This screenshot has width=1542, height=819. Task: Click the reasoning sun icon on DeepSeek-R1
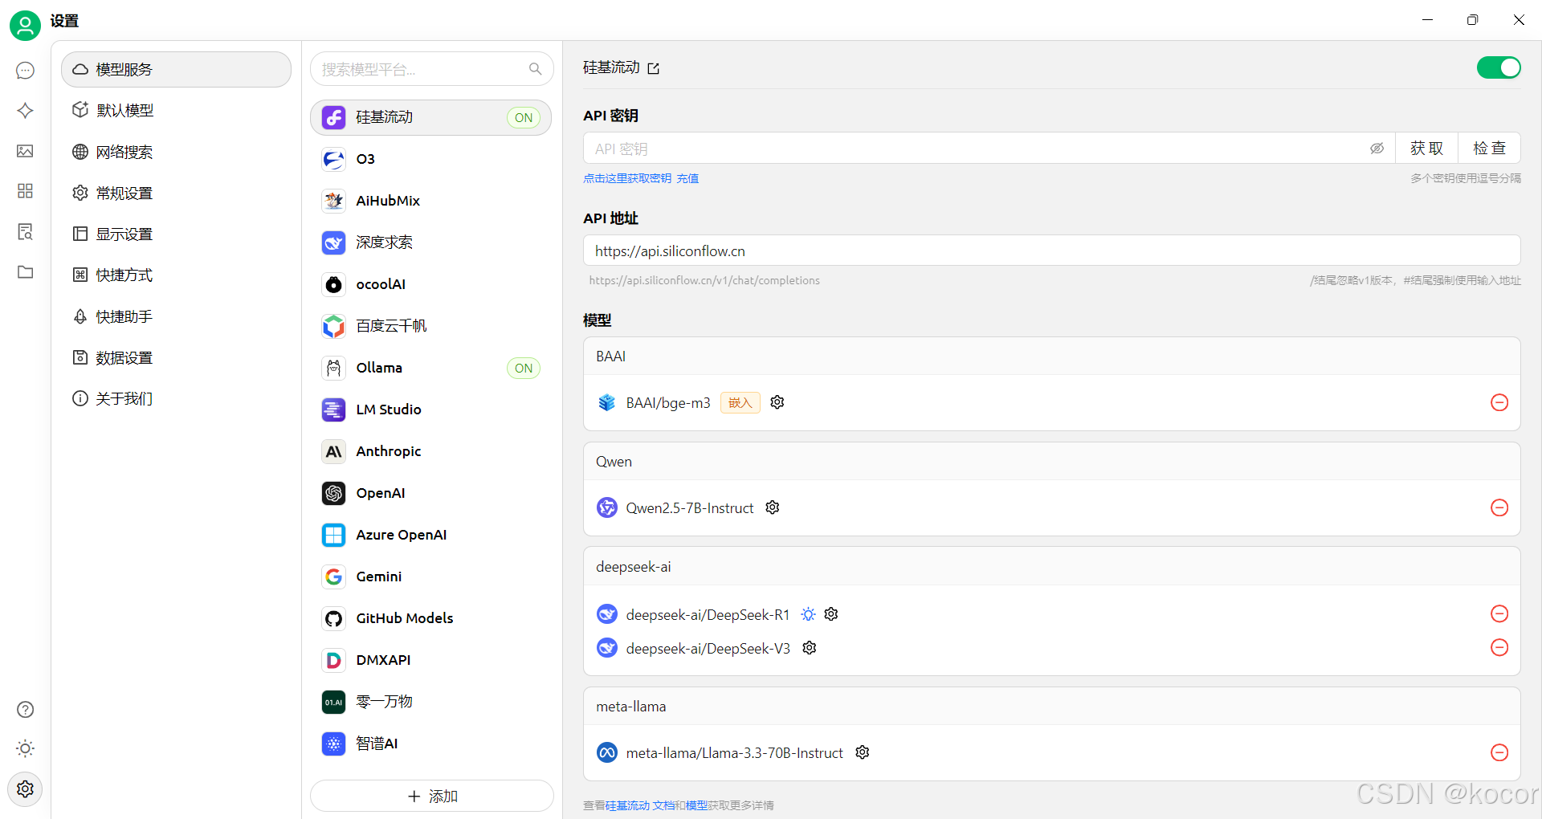808,614
